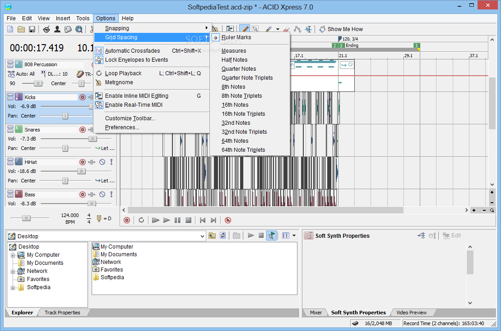Open the Desktop path dropdown in explorer
Image resolution: width=501 pixels, height=331 pixels.
point(202,236)
